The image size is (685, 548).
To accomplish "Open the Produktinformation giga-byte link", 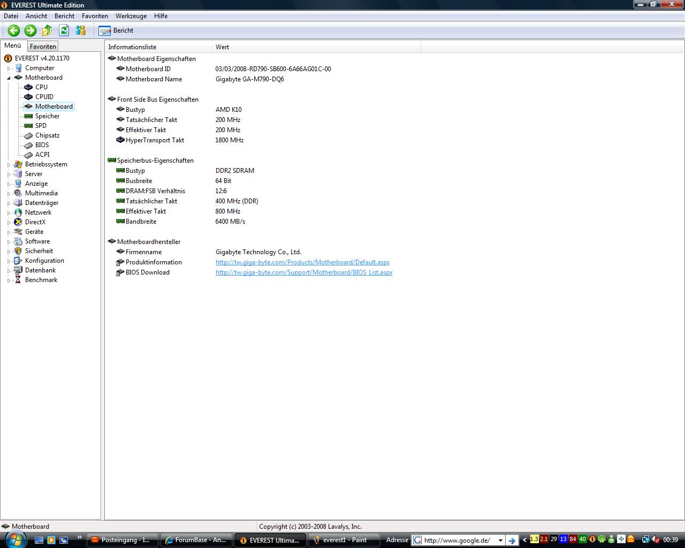I will point(302,262).
